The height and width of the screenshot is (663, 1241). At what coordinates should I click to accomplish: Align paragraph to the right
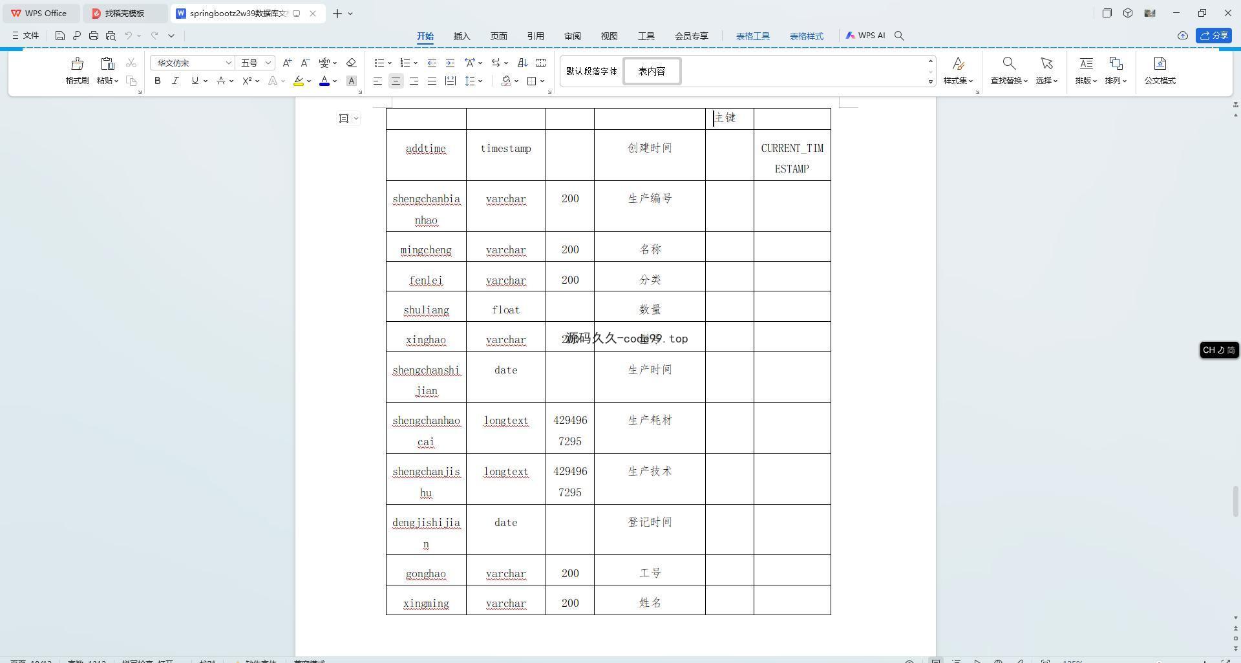[414, 81]
